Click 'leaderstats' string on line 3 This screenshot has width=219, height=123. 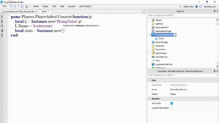[x=43, y=26]
